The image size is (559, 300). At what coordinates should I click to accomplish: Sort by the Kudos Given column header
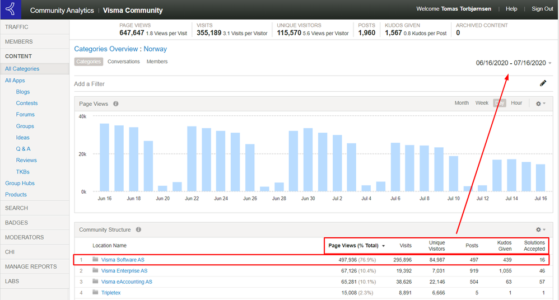pyautogui.click(x=505, y=246)
